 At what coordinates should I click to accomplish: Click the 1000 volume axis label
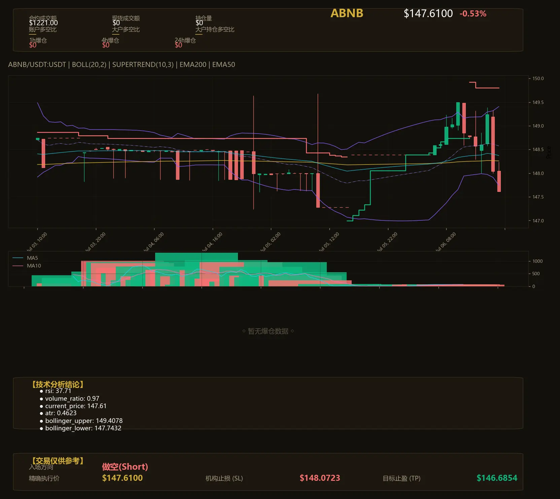[x=537, y=261]
